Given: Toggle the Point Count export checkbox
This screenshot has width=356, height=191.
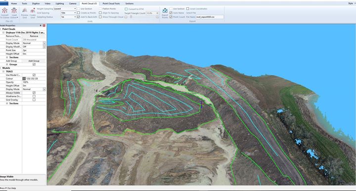Looking at the screenshot, I should point(171,17).
